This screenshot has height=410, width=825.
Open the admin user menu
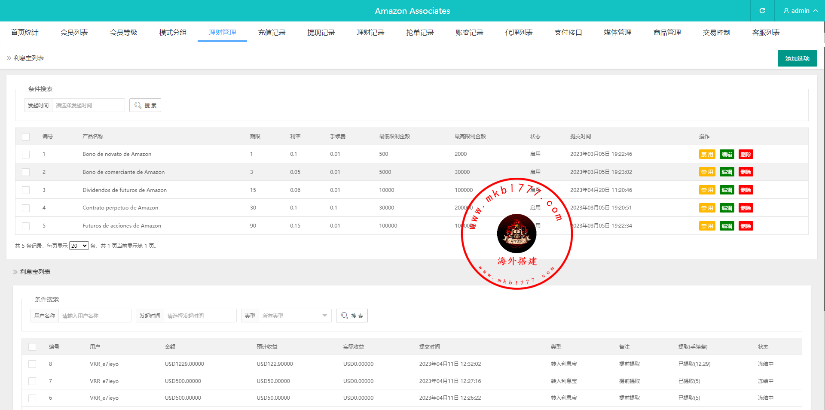click(801, 11)
